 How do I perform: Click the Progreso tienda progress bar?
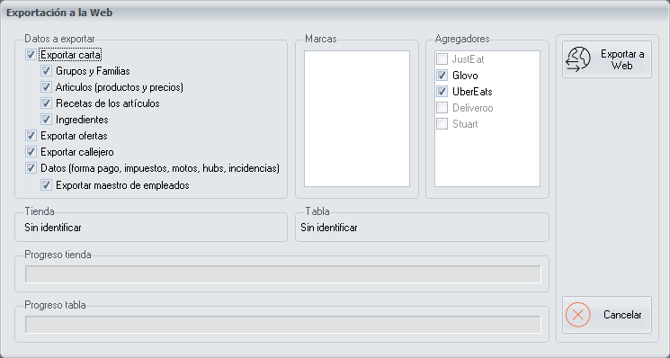283,274
